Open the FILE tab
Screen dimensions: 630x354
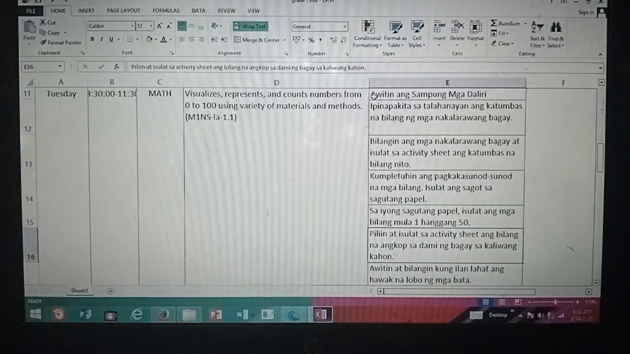(31, 10)
